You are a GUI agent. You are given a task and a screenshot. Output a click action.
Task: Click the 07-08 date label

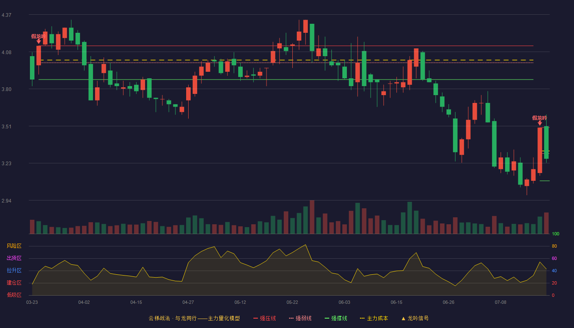coord(501,302)
